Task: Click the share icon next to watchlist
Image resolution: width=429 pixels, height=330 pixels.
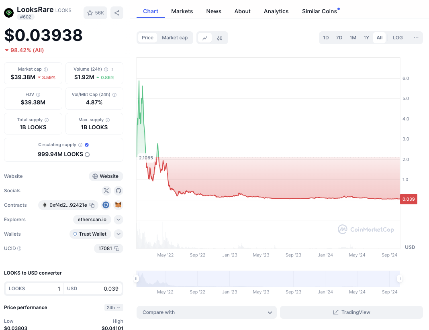Action: 117,13
